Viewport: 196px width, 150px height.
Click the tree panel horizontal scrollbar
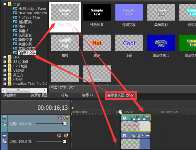click(24, 90)
